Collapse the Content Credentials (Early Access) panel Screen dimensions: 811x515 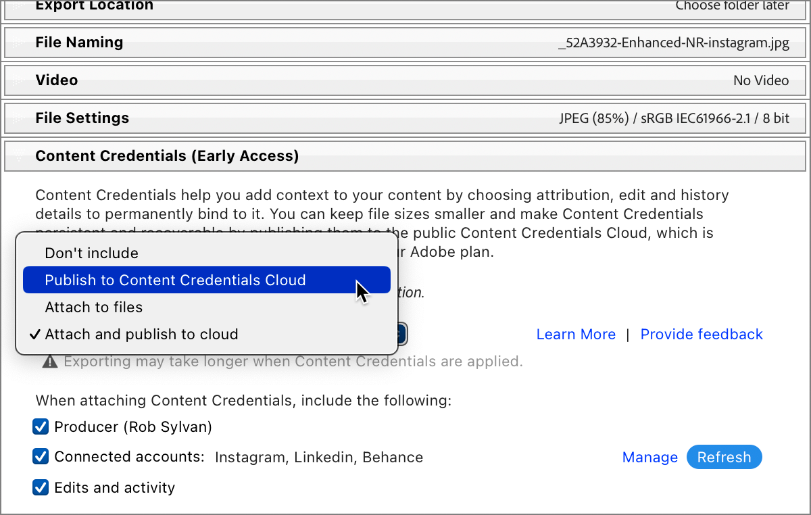(x=167, y=156)
